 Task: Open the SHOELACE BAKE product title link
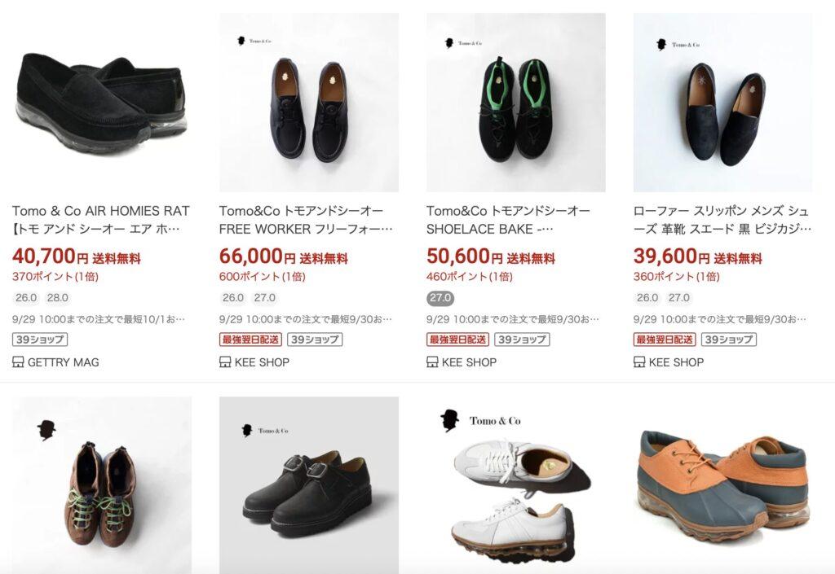(508, 220)
